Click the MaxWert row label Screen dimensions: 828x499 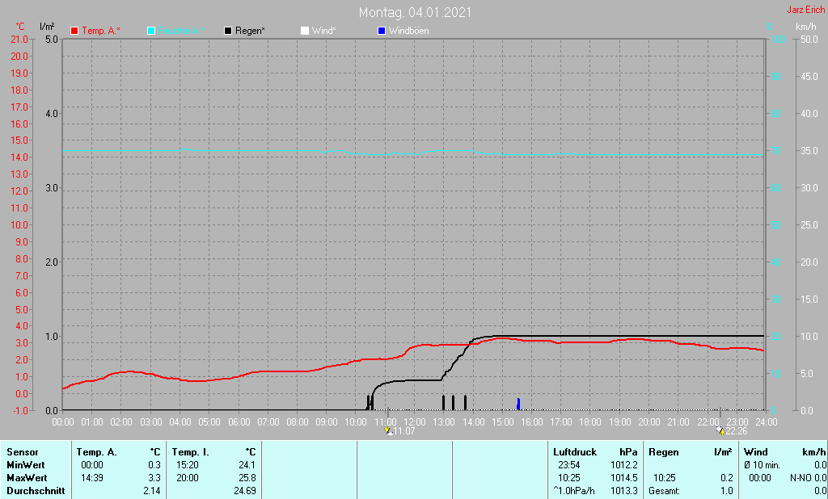27,478
